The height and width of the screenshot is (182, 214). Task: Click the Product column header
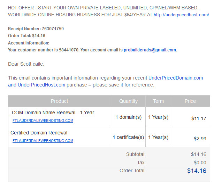click(60, 101)
